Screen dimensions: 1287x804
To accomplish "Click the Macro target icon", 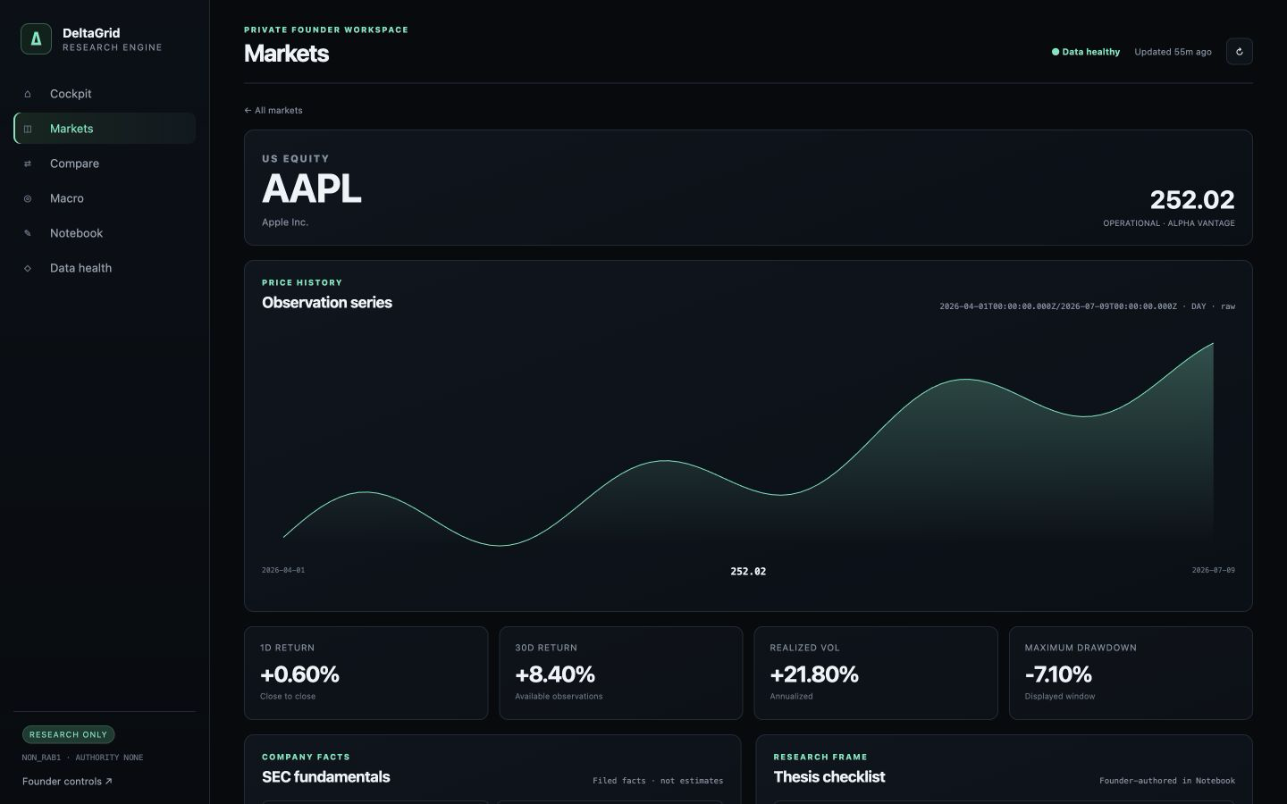I will [x=28, y=198].
